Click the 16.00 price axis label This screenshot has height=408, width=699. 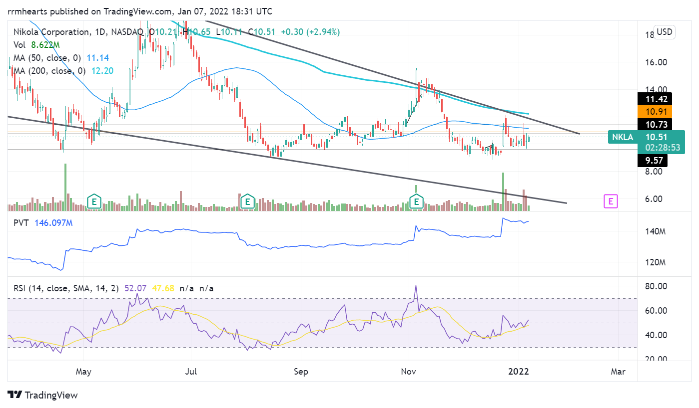[655, 62]
